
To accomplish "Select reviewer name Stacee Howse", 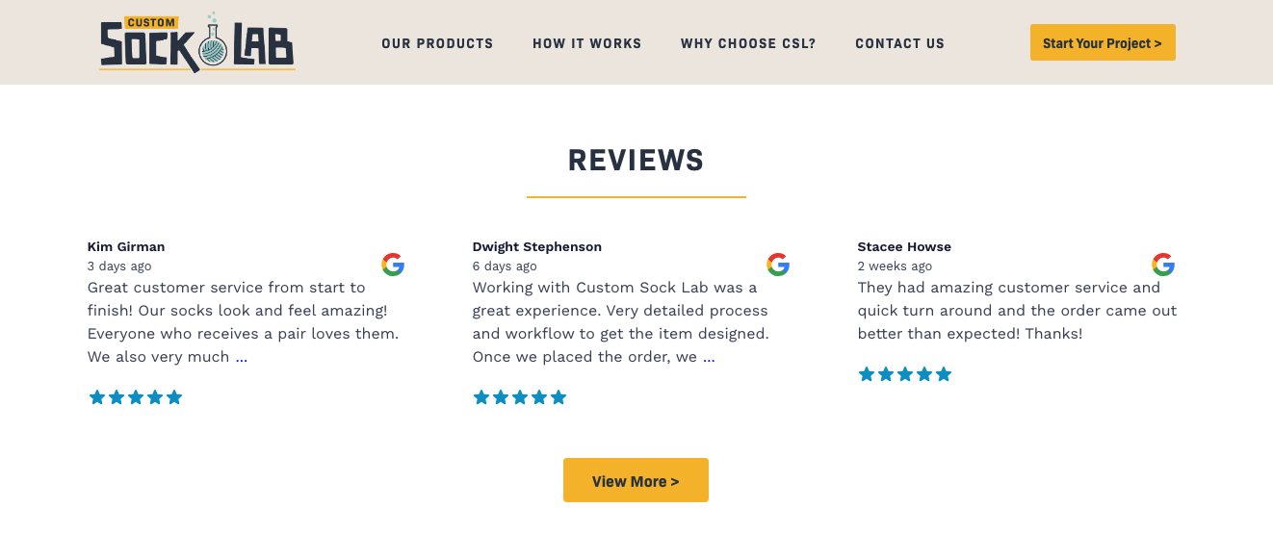I will 904,246.
